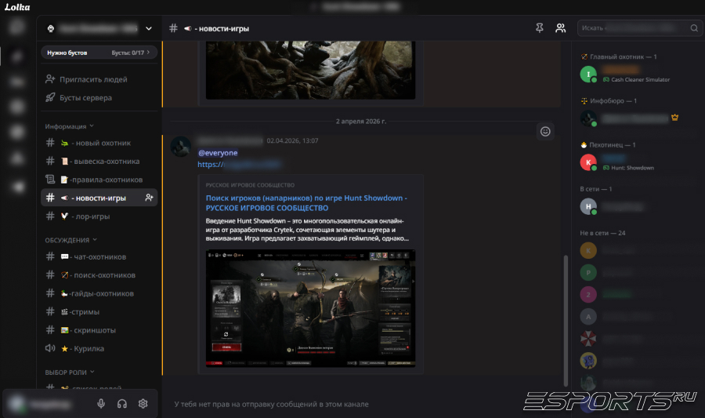
Task: Open 'Бусты сервера'
Action: [85, 98]
